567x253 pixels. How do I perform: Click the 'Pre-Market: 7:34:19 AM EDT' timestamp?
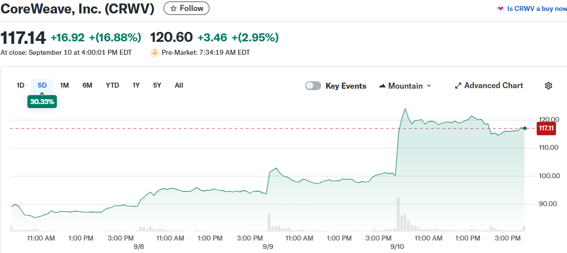[x=206, y=52]
